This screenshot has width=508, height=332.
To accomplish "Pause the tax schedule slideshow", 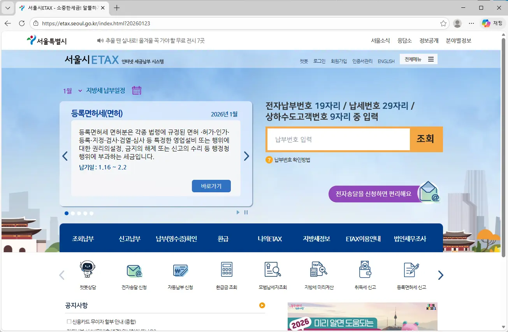I will (246, 213).
